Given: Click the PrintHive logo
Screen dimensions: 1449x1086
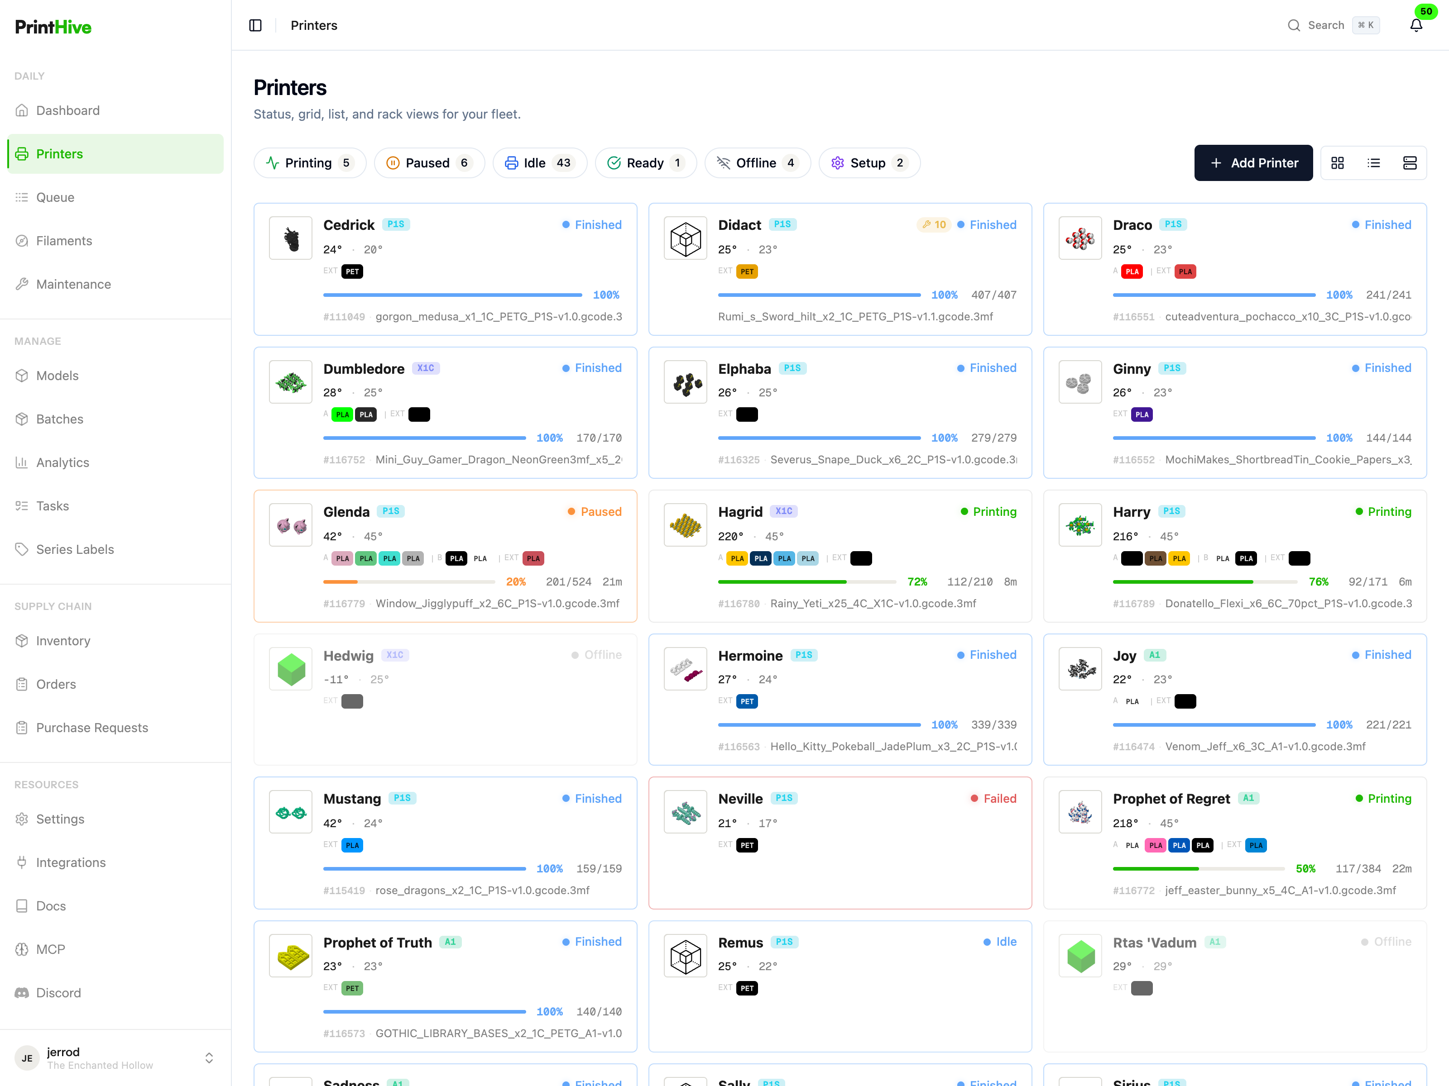Looking at the screenshot, I should coord(53,27).
